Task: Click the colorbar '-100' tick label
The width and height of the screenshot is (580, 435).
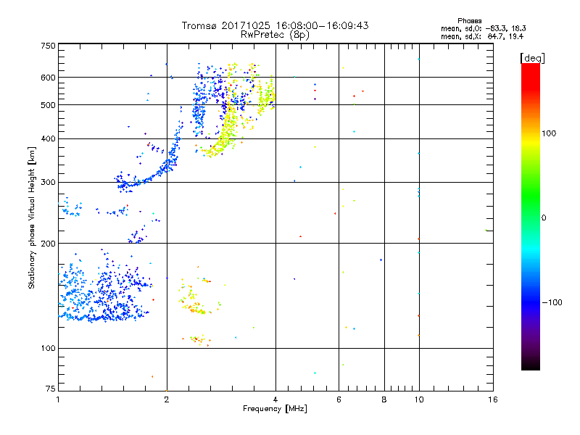Action: pos(552,302)
